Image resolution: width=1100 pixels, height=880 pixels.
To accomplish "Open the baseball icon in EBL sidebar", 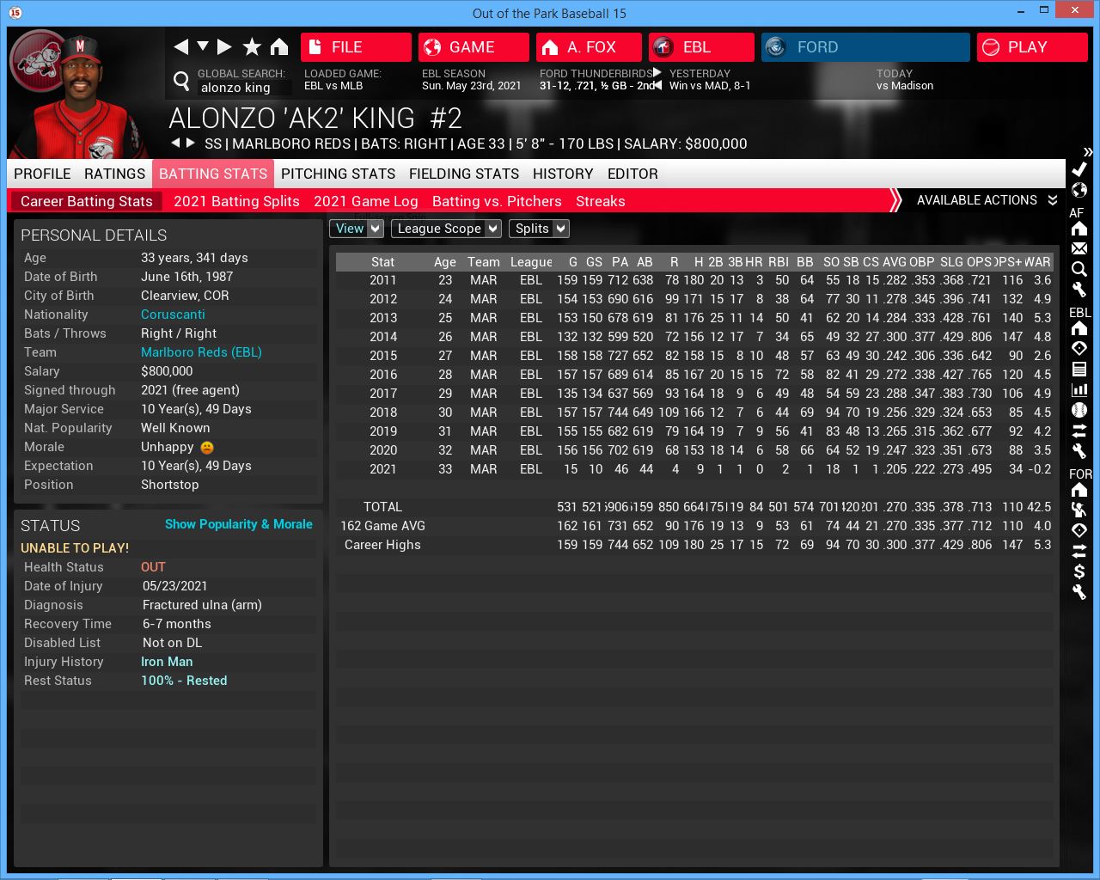I will tap(1079, 410).
